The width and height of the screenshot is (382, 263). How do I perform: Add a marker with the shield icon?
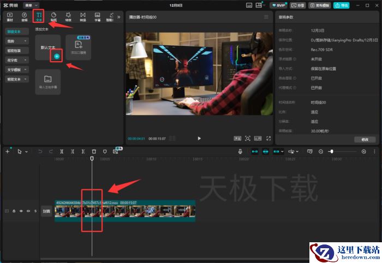click(x=105, y=152)
